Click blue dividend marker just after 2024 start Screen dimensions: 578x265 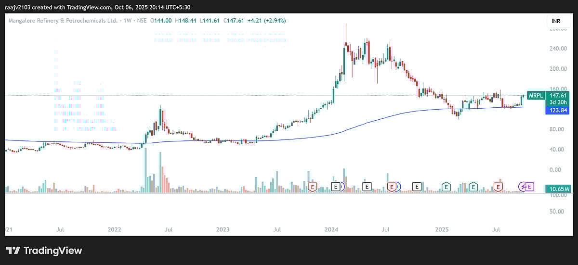pos(341,187)
